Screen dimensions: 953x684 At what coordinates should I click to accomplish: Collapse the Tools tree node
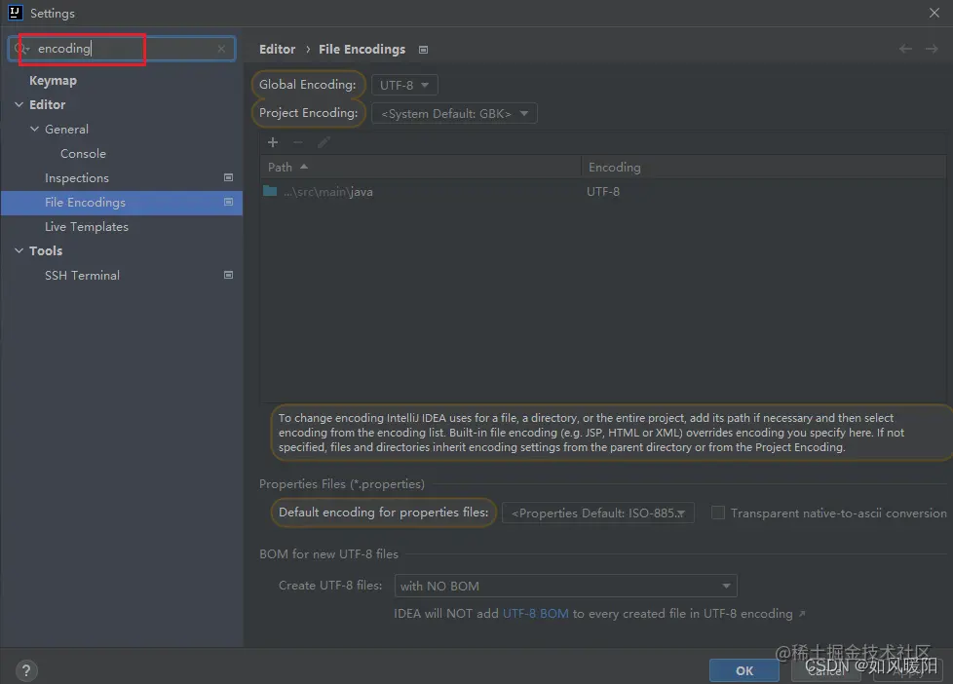pos(19,250)
